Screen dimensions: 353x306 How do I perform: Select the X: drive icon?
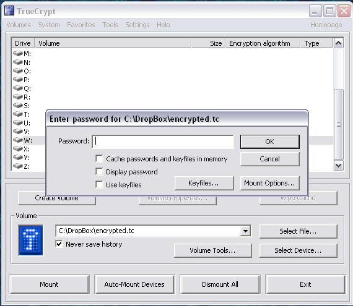[18, 148]
